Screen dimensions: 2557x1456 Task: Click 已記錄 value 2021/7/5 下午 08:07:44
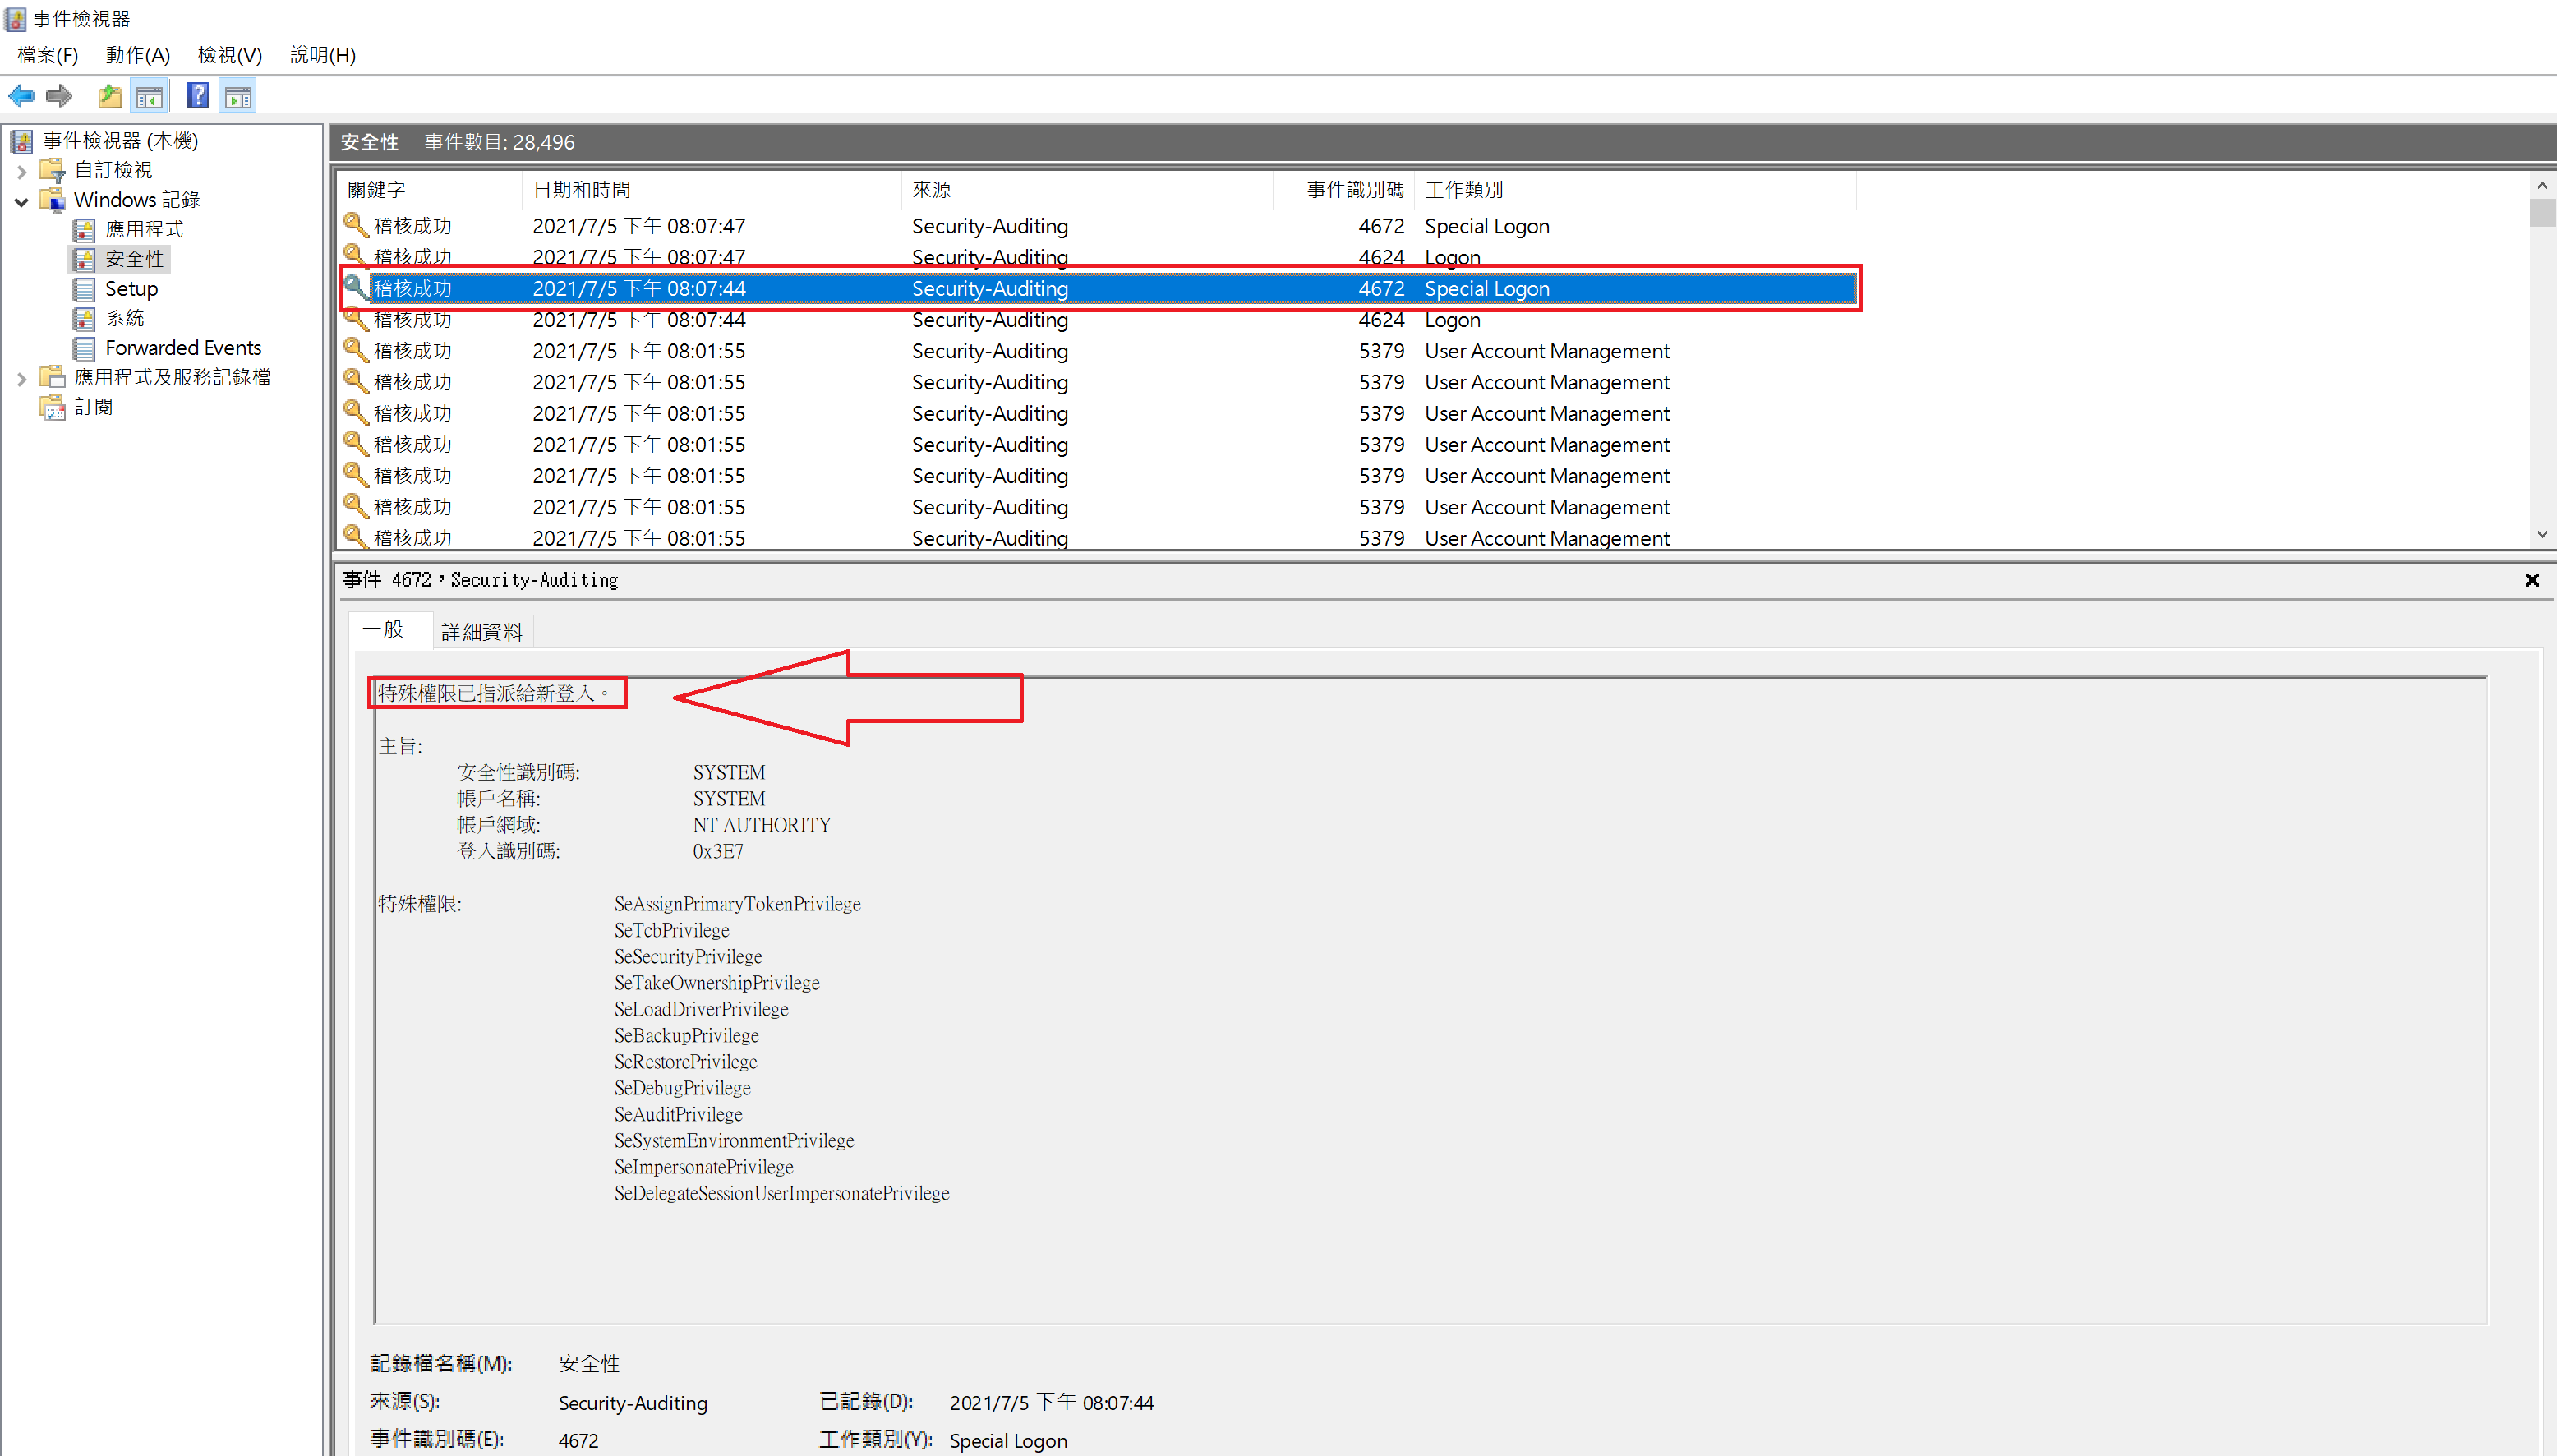1051,1403
